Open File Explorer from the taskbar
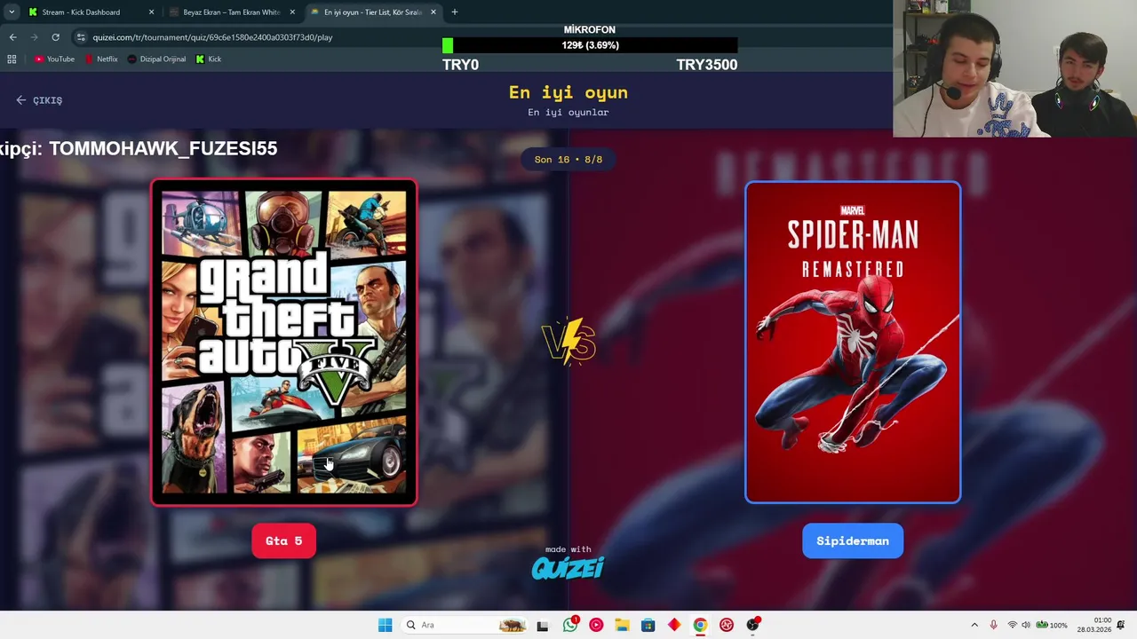 pos(622,625)
